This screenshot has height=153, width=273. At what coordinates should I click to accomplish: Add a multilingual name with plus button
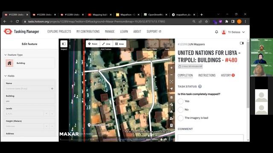click(52, 89)
